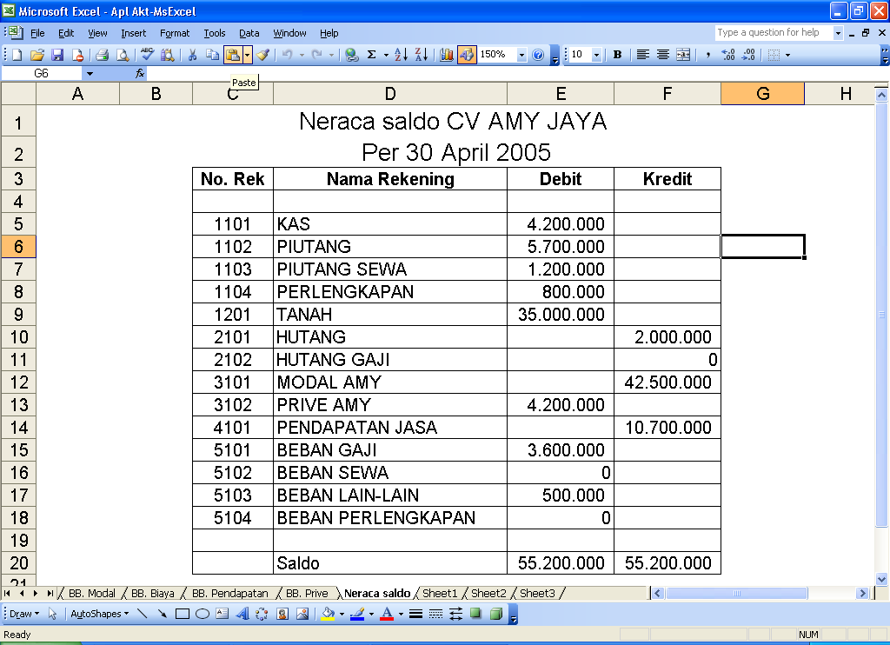
Task: Open the Paste options dropdown arrow
Action: pos(248,55)
